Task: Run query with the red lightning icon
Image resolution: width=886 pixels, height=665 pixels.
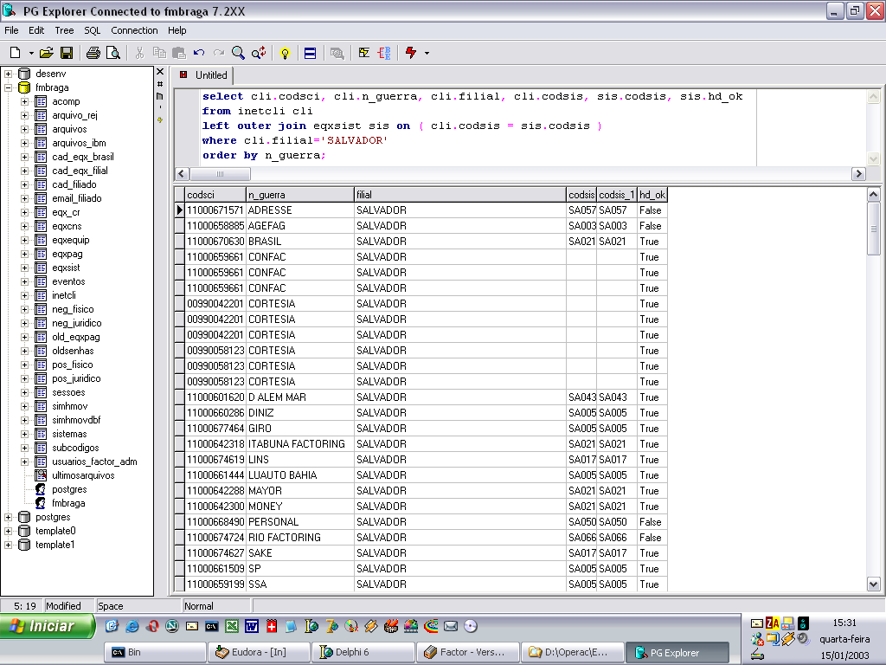Action: pos(410,53)
